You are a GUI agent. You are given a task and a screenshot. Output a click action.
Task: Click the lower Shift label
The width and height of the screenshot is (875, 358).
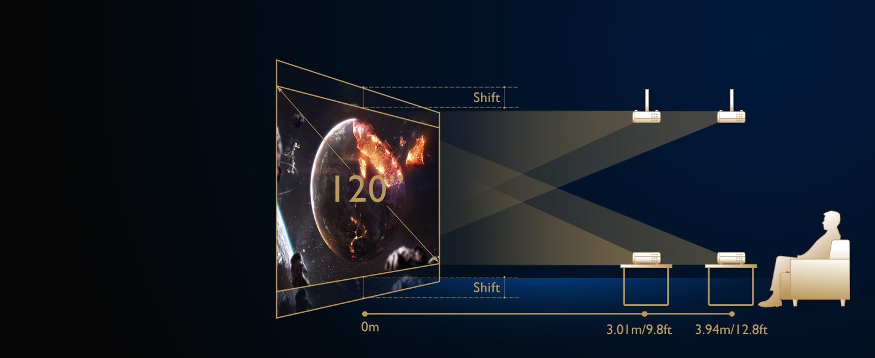pos(487,288)
